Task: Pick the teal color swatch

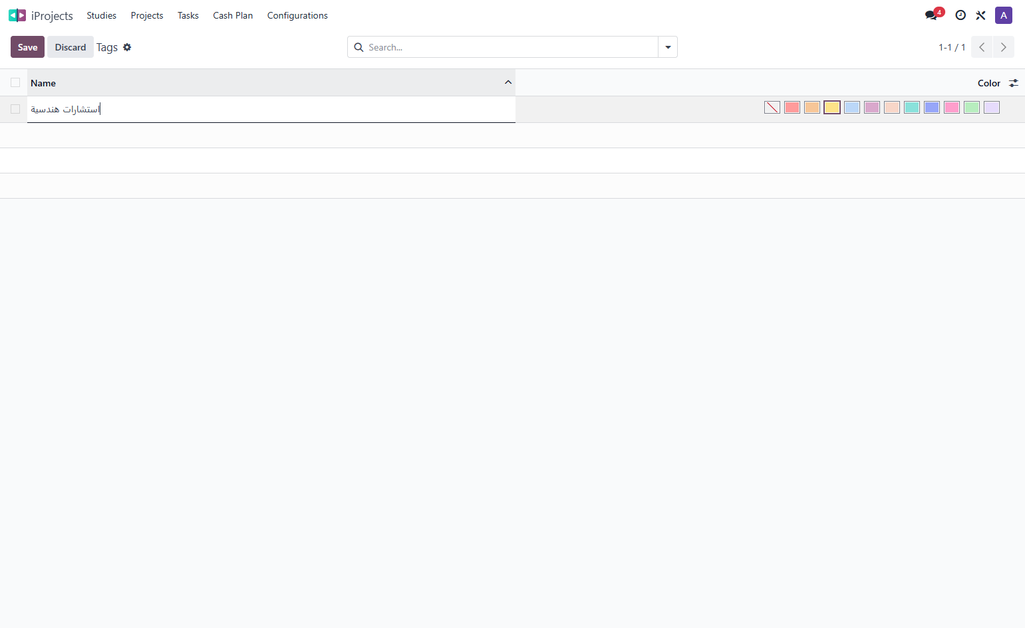Action: tap(912, 107)
